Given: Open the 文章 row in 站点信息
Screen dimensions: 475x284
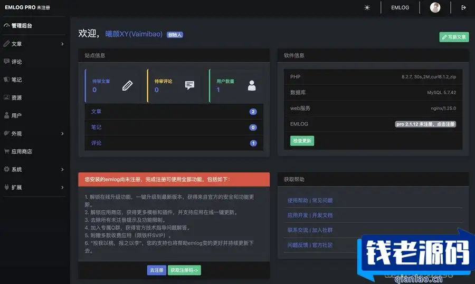Looking at the screenshot, I should click(x=174, y=112).
